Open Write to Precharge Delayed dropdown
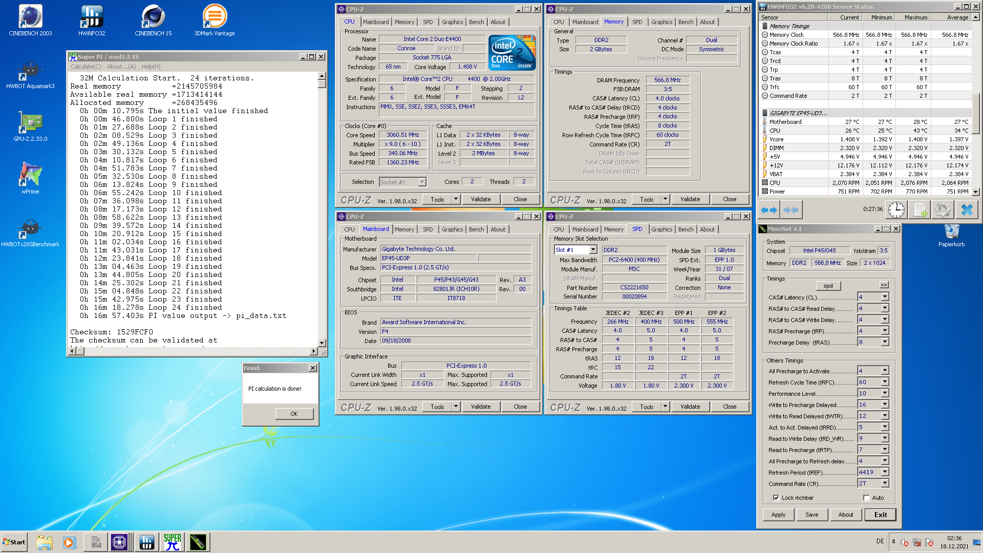 885,405
